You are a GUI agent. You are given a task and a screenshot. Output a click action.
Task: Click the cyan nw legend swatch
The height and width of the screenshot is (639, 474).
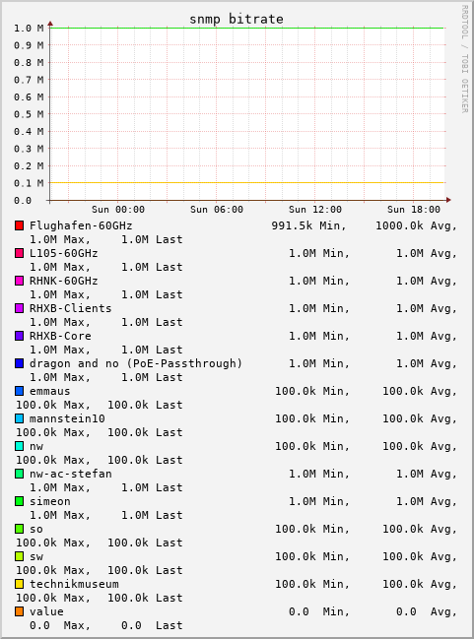click(19, 446)
